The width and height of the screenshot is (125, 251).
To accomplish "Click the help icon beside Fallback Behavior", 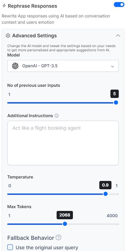I will click(x=59, y=237).
